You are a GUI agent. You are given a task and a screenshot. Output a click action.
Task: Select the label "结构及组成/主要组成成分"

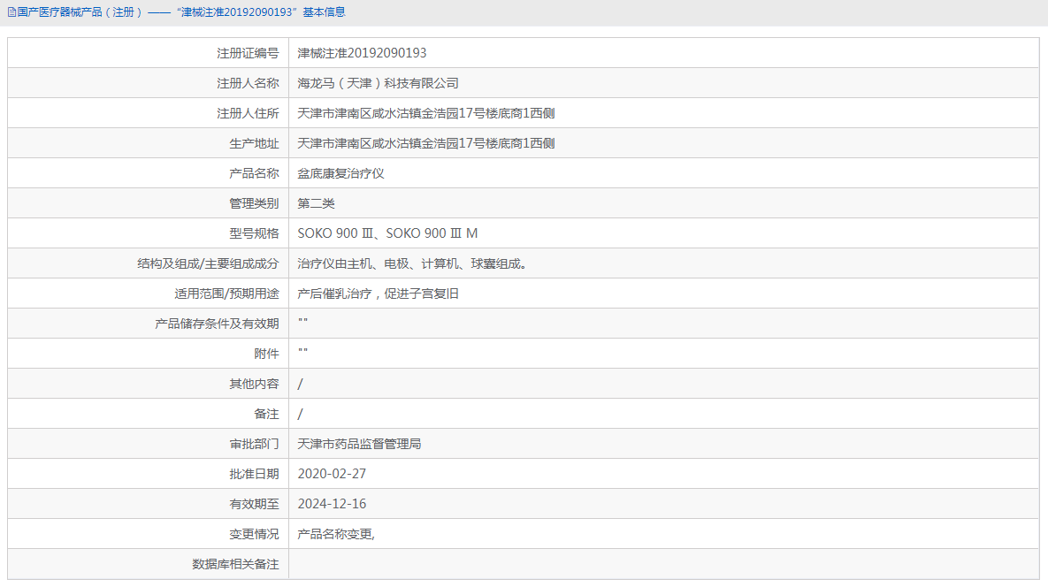pos(208,263)
